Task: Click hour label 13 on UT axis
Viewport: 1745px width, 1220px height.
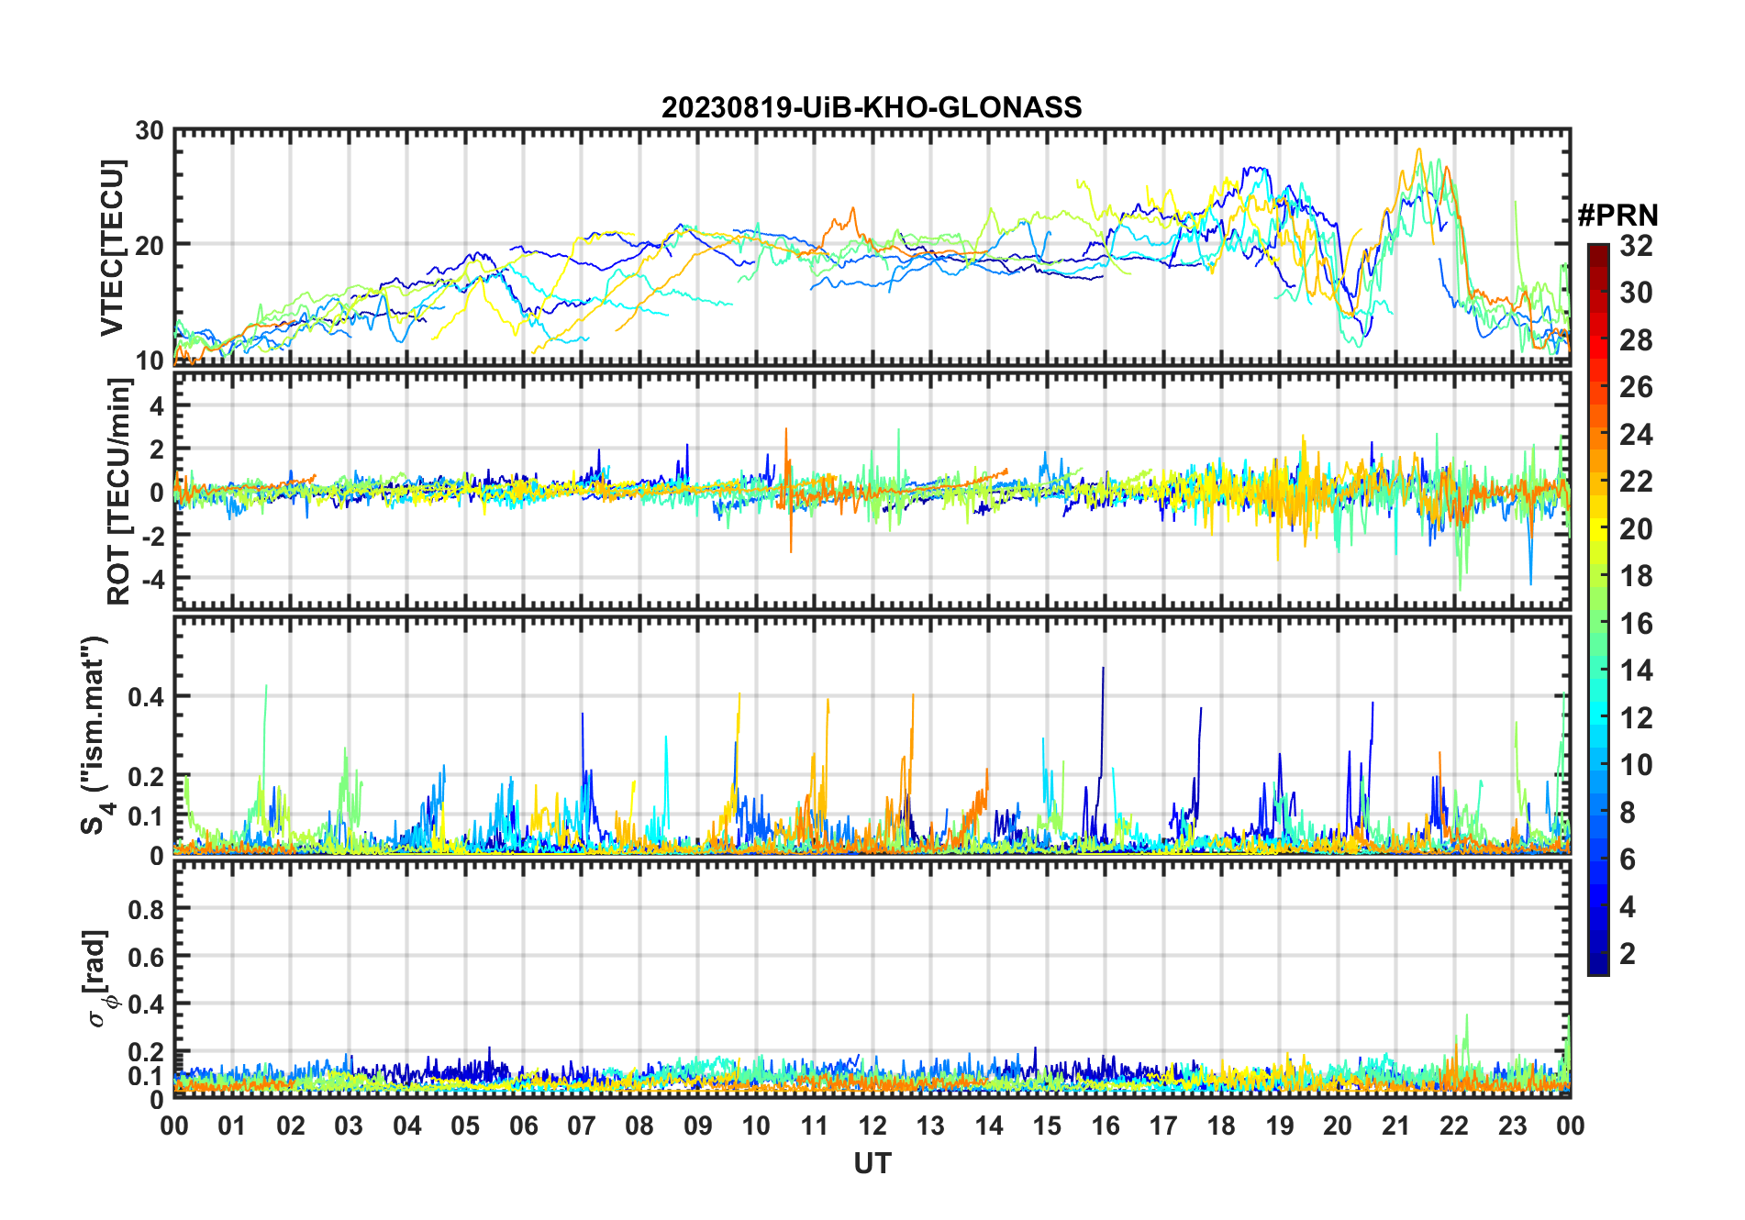Action: tap(930, 1126)
